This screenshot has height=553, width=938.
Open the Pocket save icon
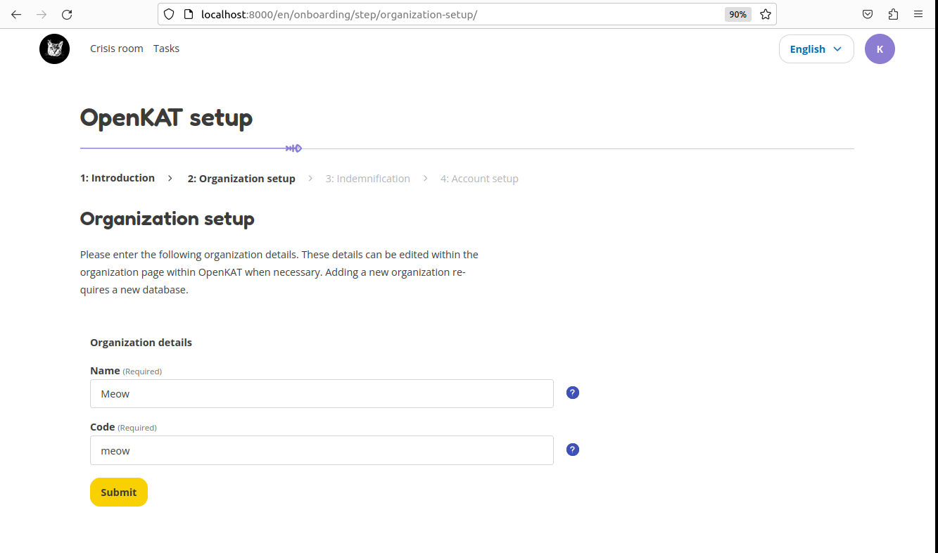[x=868, y=14]
